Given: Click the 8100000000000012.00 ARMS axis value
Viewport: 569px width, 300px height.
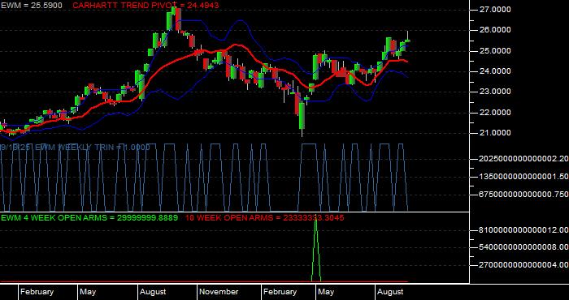Looking at the screenshot, I should (x=524, y=230).
